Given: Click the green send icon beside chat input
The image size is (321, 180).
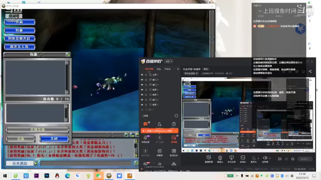Looking at the screenshot, I should pyautogui.click(x=136, y=163).
